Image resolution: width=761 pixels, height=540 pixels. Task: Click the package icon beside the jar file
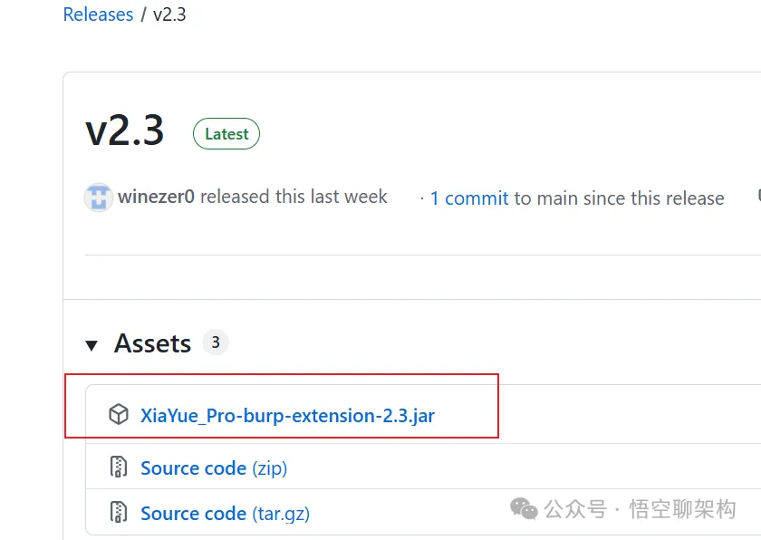(119, 416)
